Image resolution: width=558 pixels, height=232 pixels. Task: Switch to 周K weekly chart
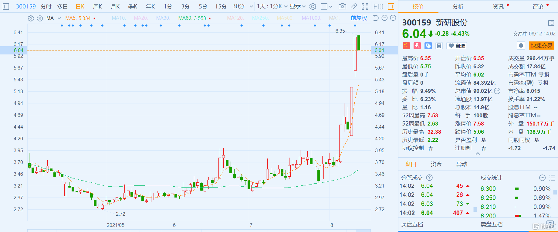98,6
